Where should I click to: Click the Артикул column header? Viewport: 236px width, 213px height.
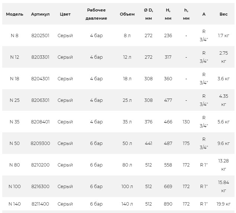[x=40, y=14]
